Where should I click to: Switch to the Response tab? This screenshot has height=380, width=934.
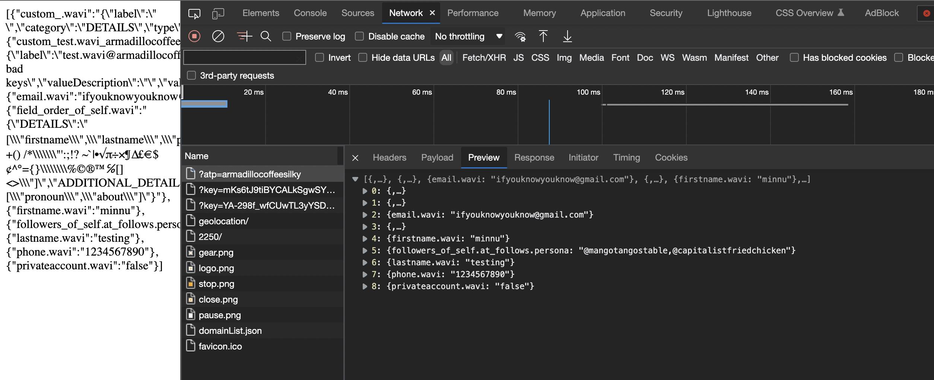534,157
